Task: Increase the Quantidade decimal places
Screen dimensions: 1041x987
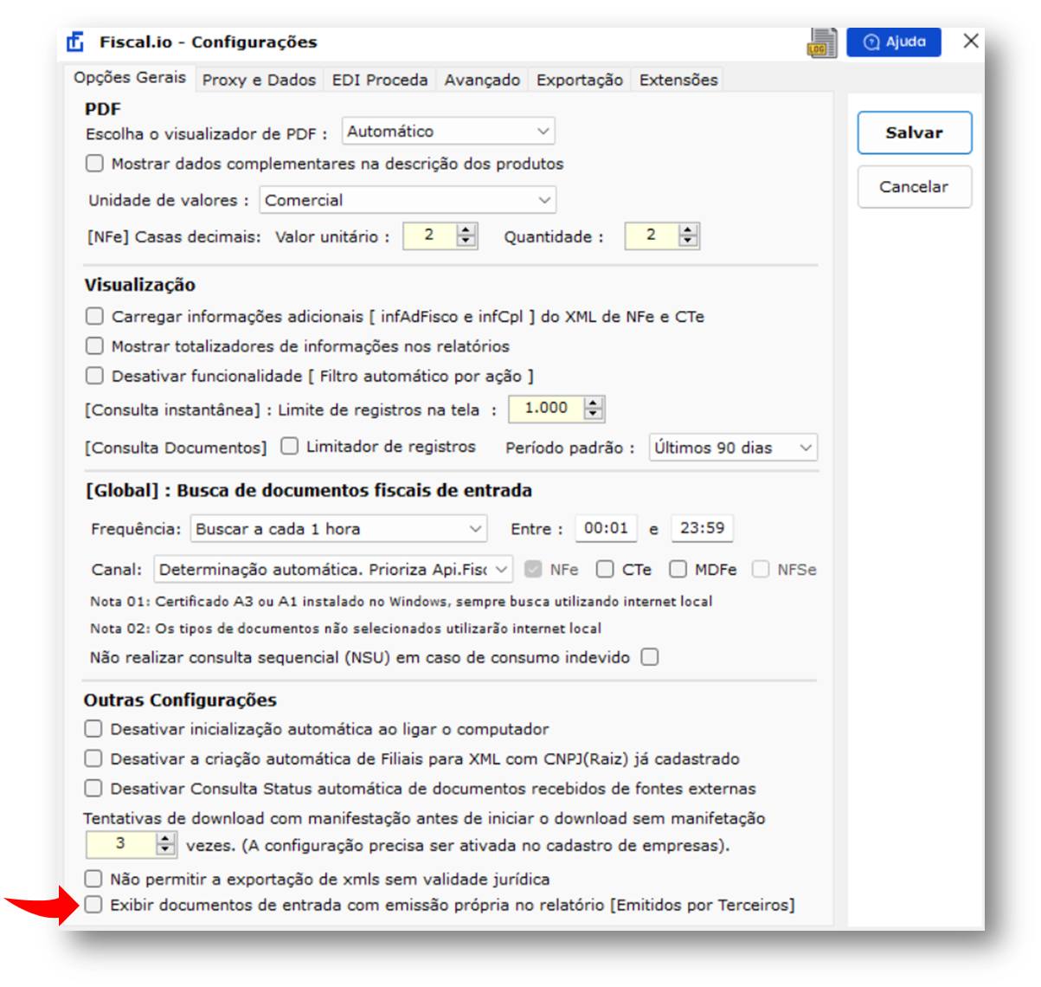Action: coord(688,230)
